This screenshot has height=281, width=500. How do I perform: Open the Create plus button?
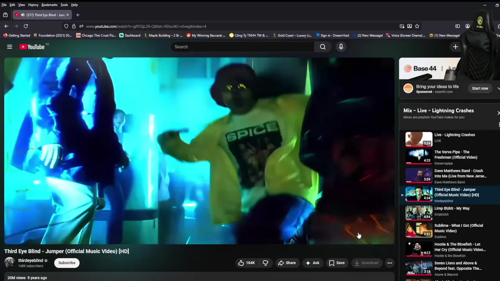455,47
